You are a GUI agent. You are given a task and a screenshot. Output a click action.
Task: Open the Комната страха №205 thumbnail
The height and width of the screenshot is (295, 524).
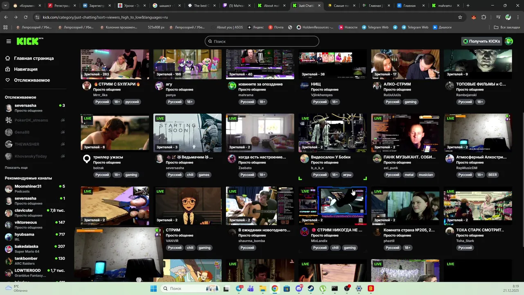tap(405, 206)
